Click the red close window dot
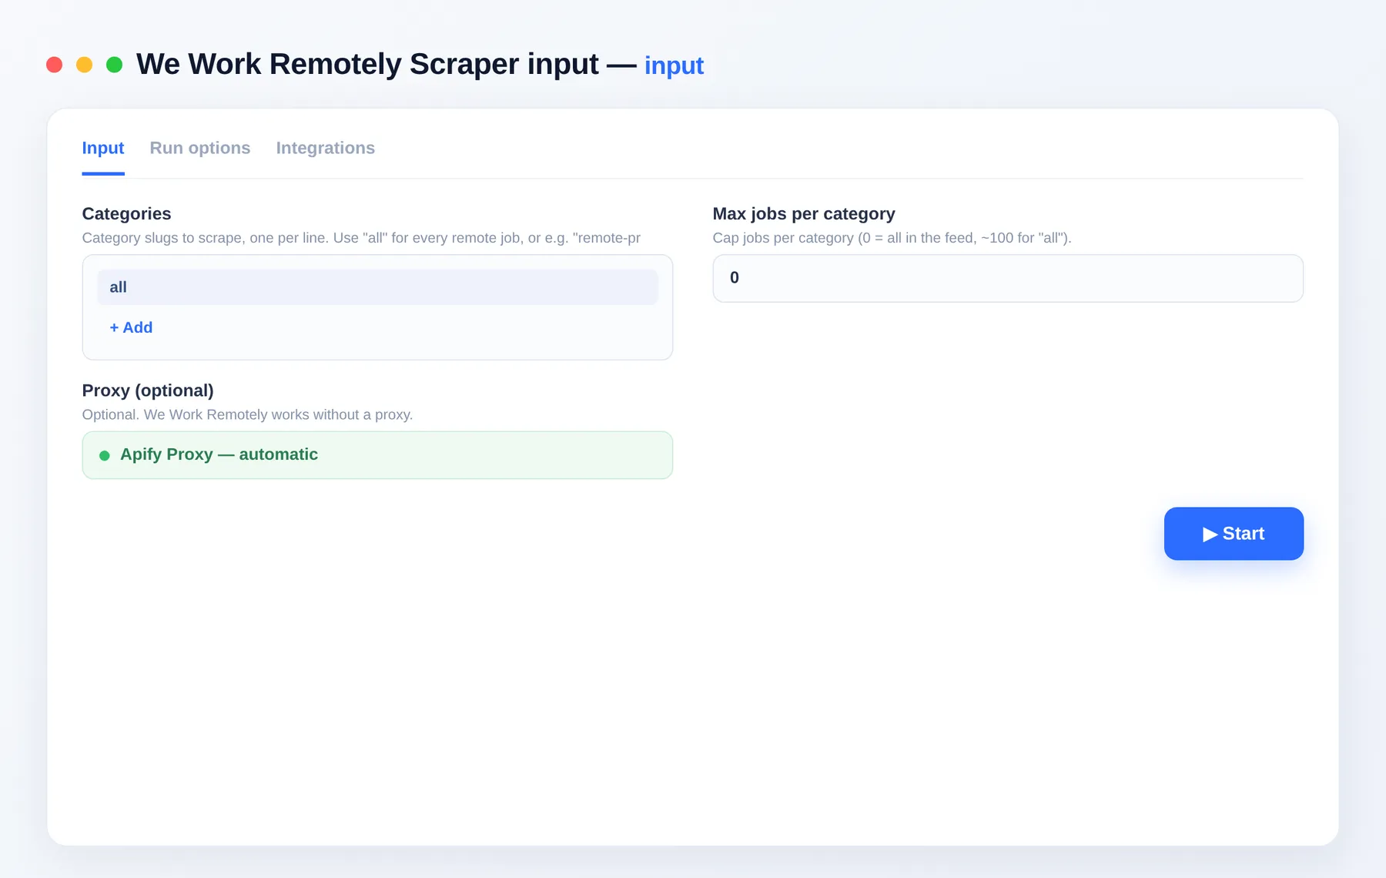 click(54, 65)
